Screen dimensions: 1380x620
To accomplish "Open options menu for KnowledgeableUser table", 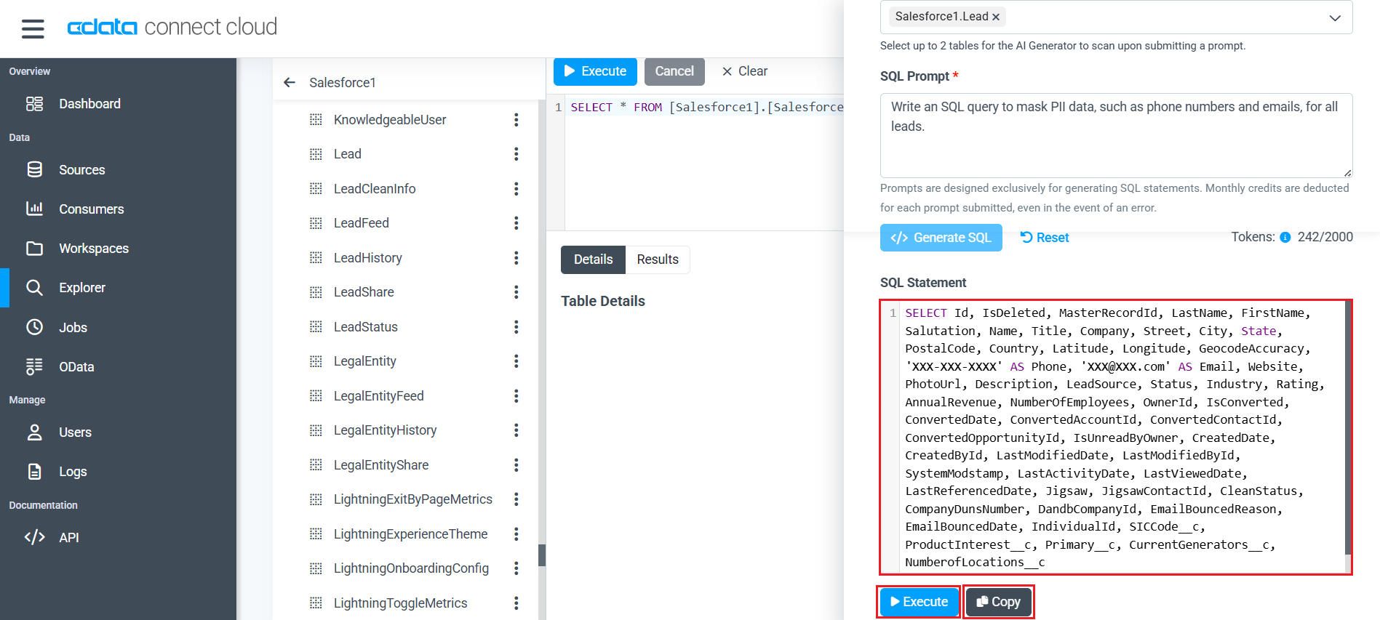I will tap(516, 120).
